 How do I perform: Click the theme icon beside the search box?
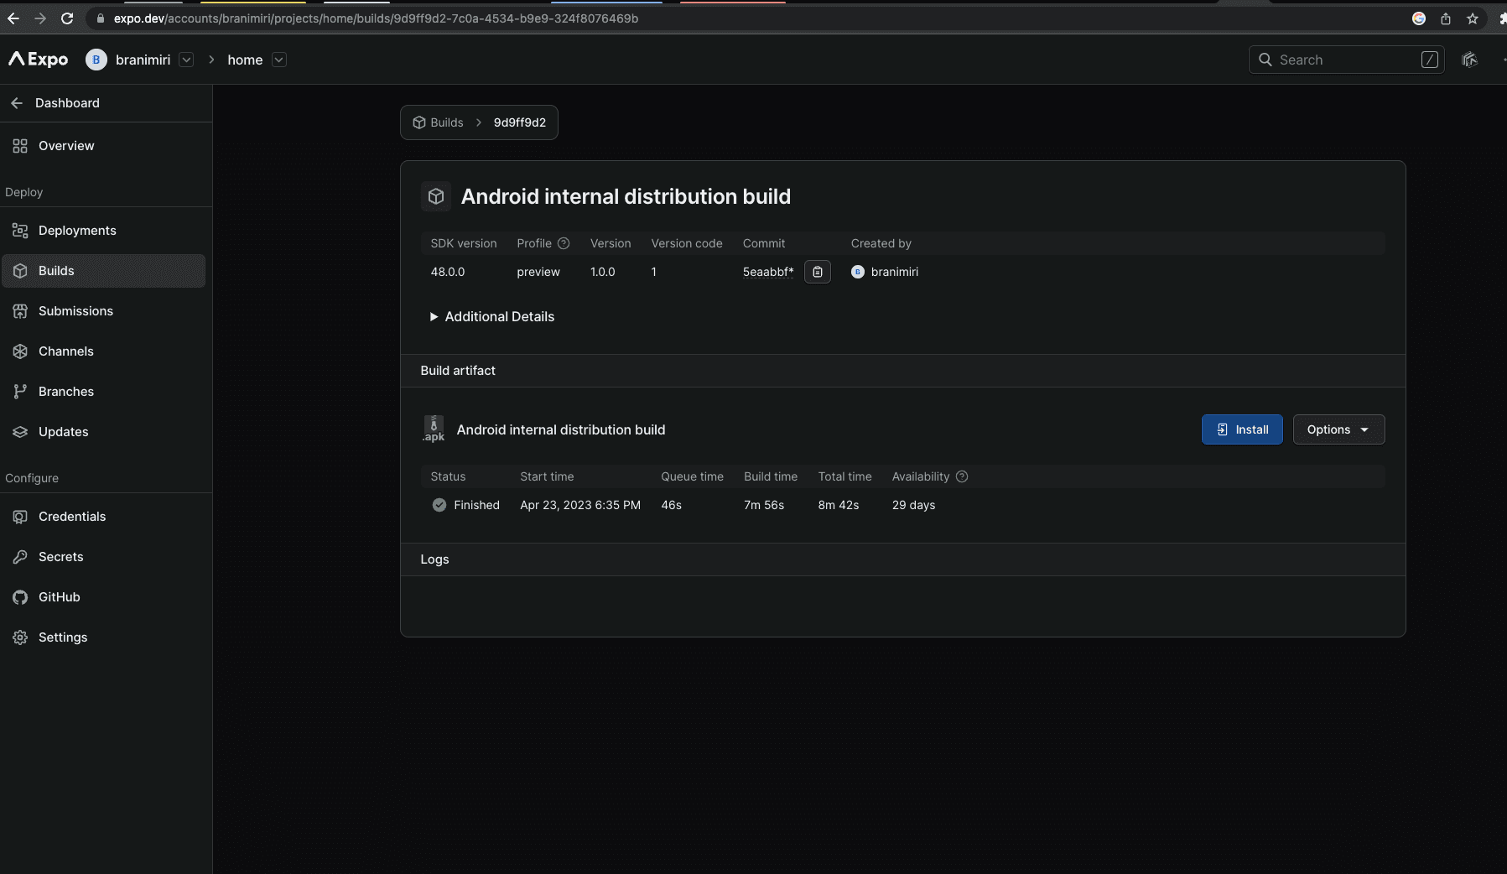point(1469,60)
